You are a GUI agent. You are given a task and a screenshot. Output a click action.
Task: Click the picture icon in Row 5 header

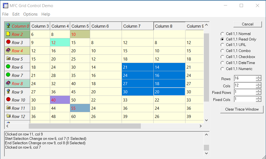point(8,58)
